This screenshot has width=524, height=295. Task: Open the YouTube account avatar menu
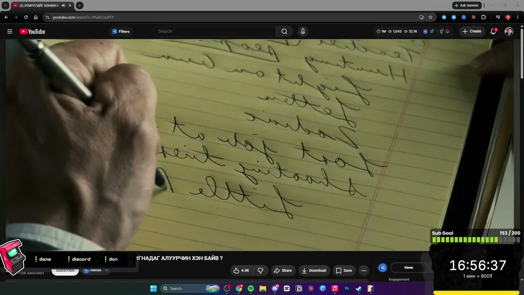pos(509,32)
